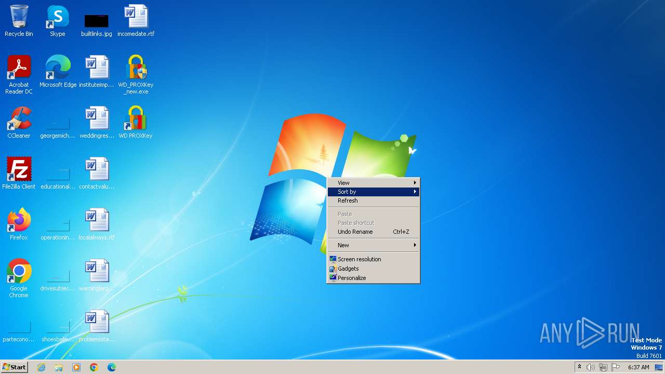
Task: Open the network tray icon
Action: [603, 367]
